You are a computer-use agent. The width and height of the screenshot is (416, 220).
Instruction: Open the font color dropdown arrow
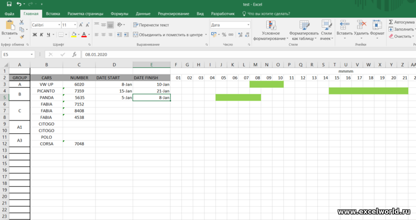pos(89,34)
